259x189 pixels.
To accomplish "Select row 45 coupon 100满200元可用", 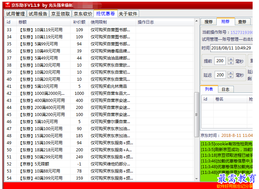I will pyautogui.click(x=99, y=115).
